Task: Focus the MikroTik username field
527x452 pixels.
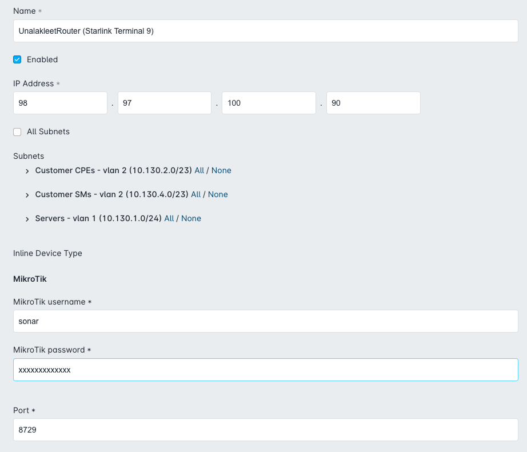Action: 266,321
